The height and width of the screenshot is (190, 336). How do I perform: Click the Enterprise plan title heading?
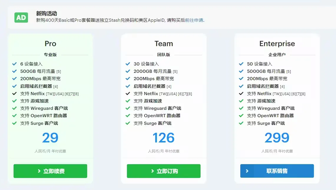[277, 44]
